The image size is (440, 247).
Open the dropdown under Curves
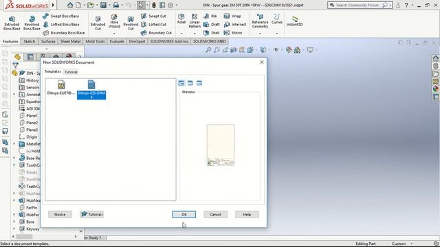(277, 34)
